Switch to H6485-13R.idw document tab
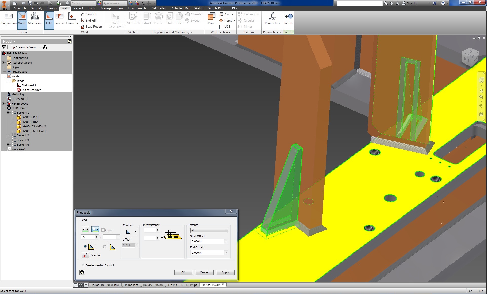 [153, 285]
